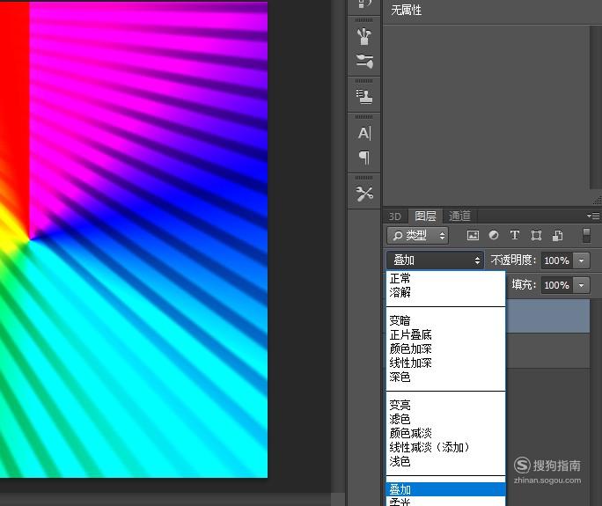Click the rainbow gradient canvas image

134,239
